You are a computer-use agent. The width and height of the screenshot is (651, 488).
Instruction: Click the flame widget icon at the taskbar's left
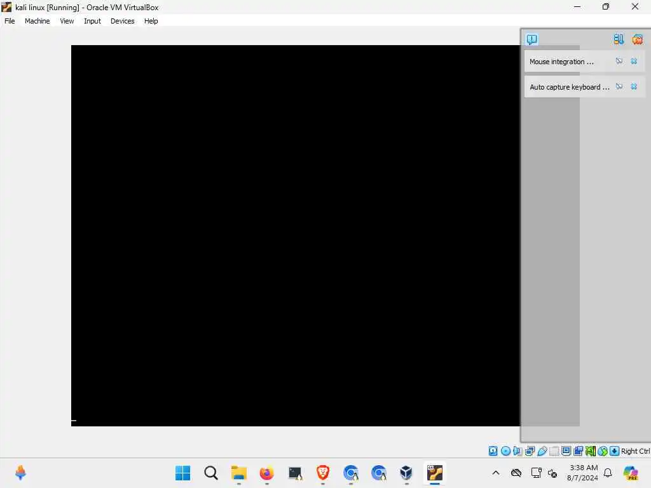pyautogui.click(x=20, y=473)
